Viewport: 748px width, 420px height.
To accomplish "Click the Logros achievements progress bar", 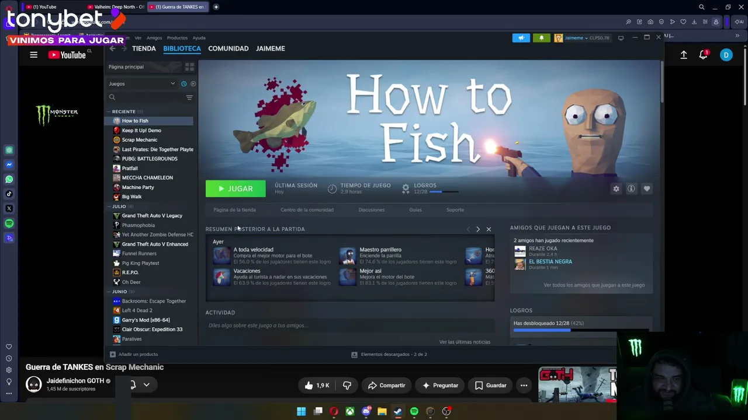I will pos(444,191).
